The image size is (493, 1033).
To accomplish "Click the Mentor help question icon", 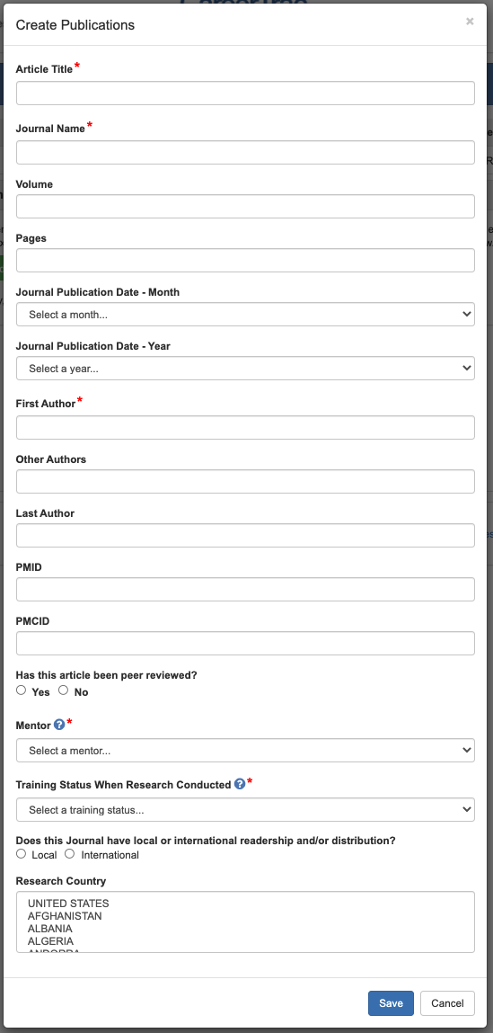I will click(59, 725).
